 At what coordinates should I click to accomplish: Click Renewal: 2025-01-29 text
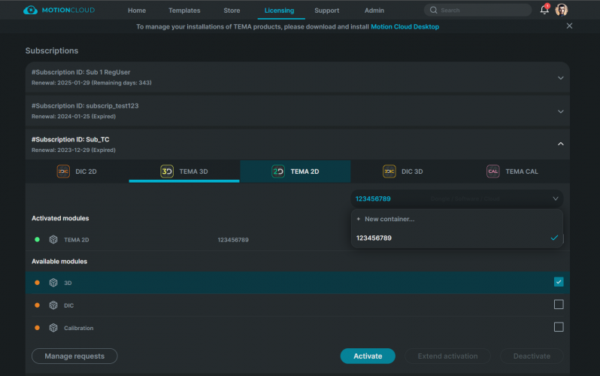[92, 83]
